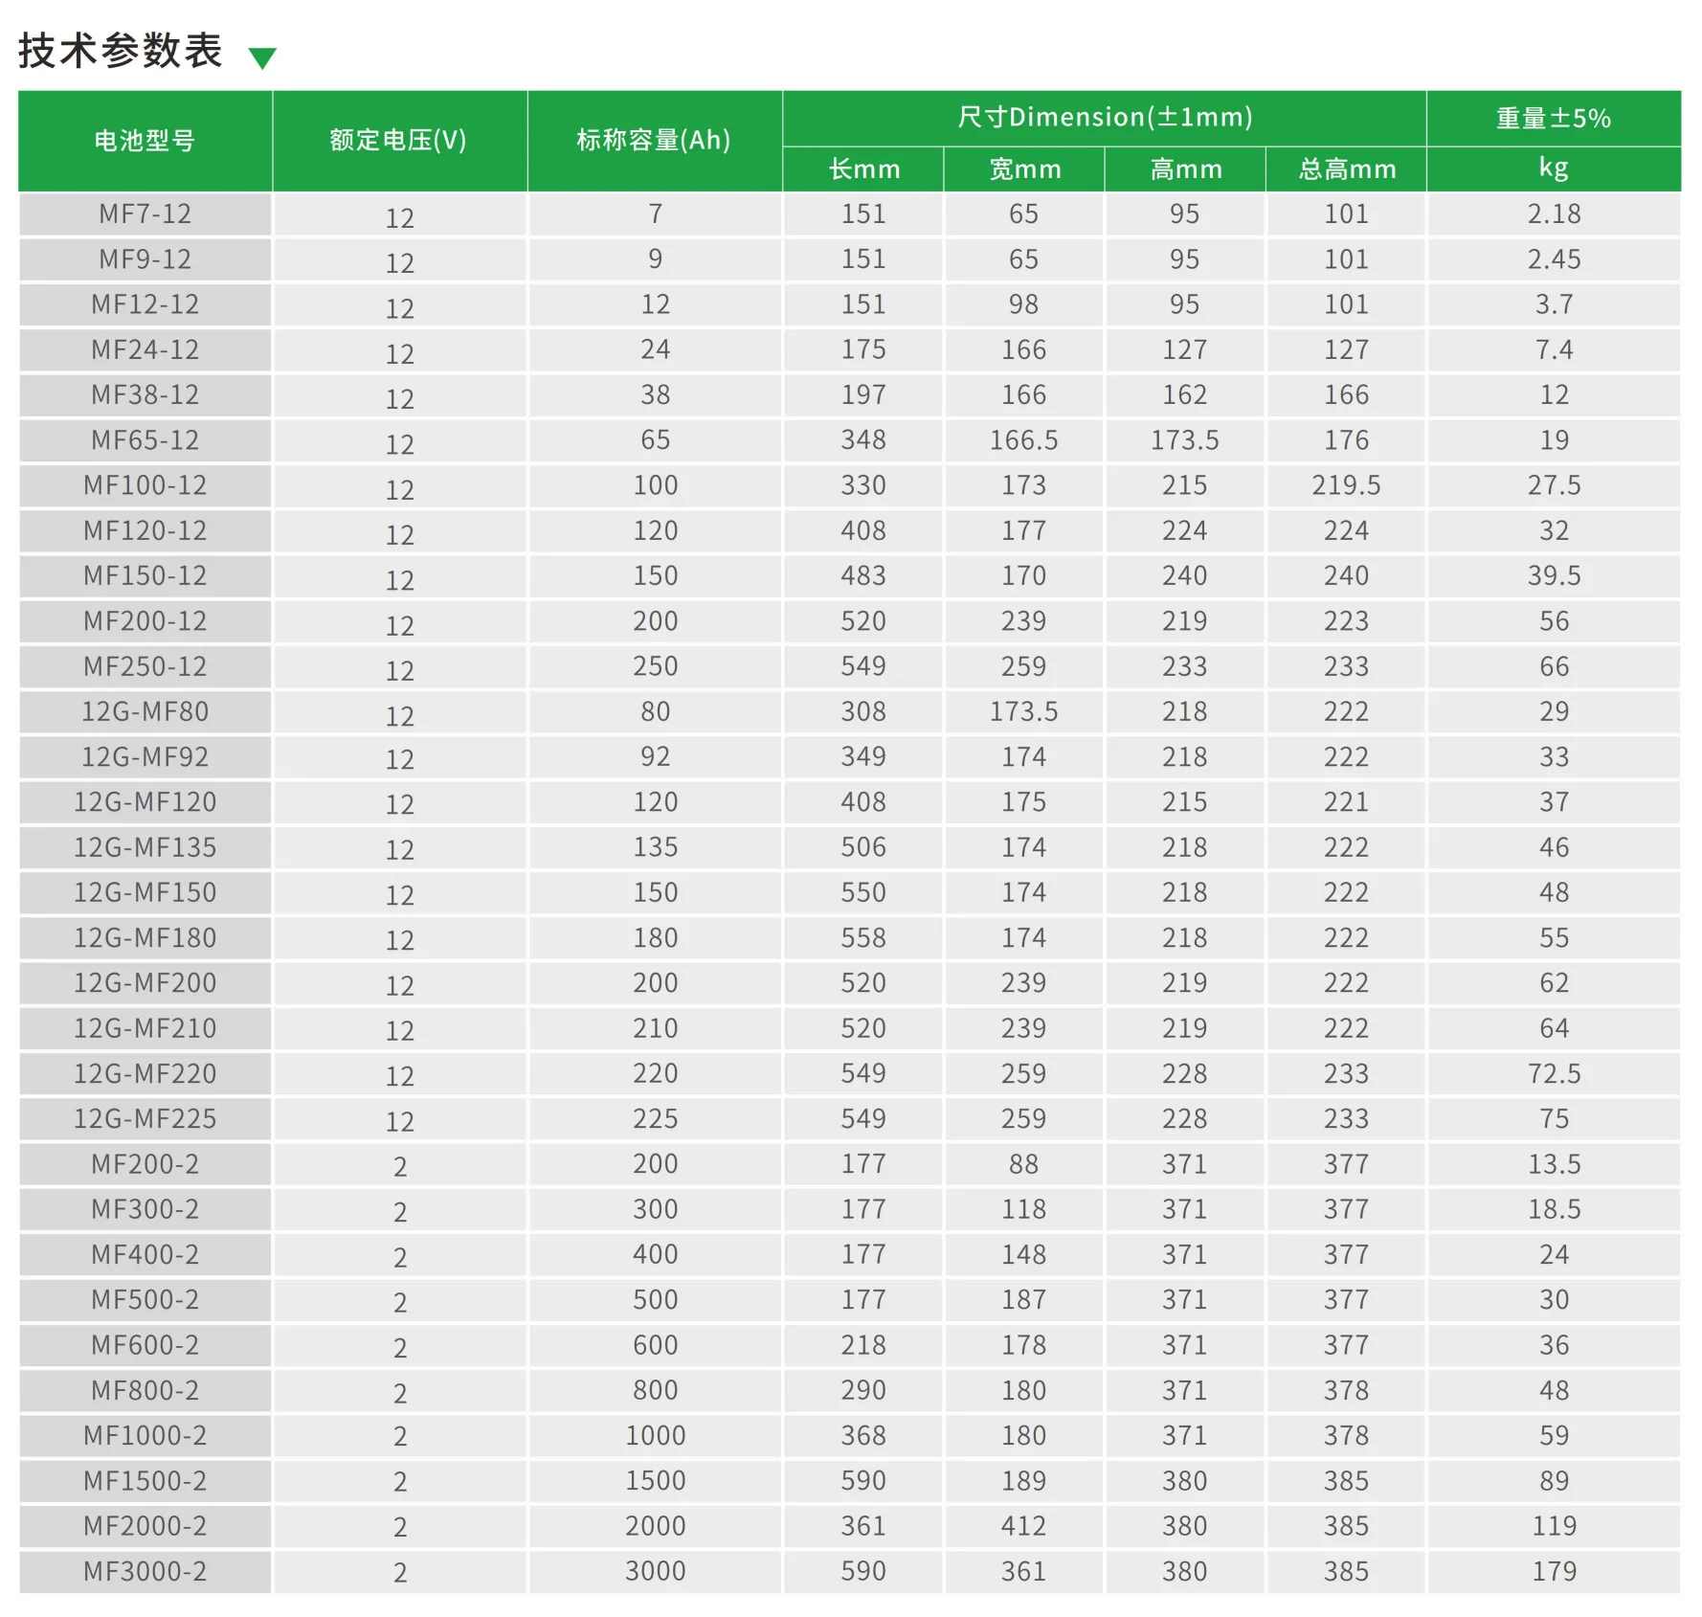
Task: Select model cell MF2000-2
Action: (x=146, y=1526)
